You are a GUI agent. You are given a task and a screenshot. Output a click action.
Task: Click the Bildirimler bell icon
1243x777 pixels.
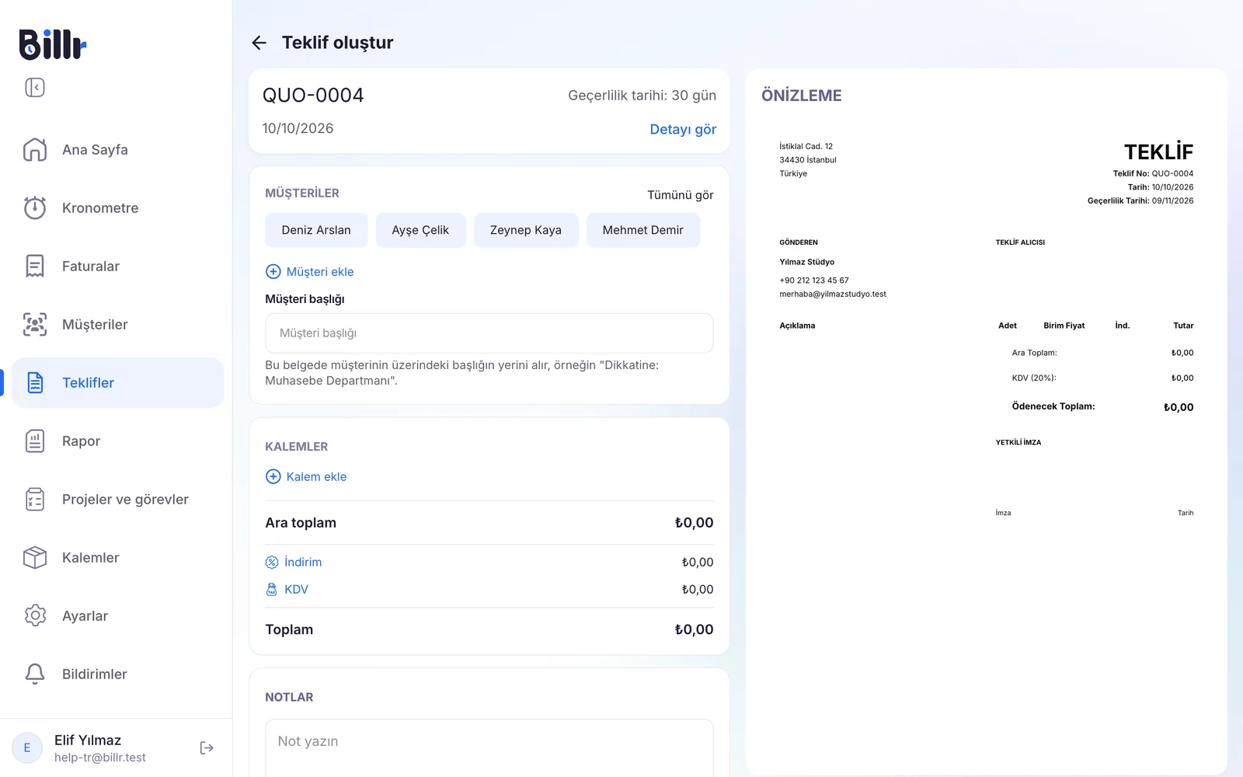(x=35, y=674)
